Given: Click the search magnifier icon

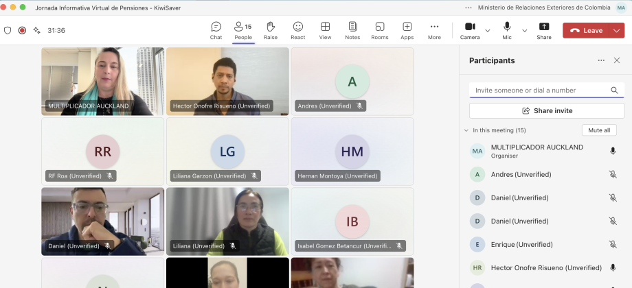Looking at the screenshot, I should pyautogui.click(x=614, y=90).
